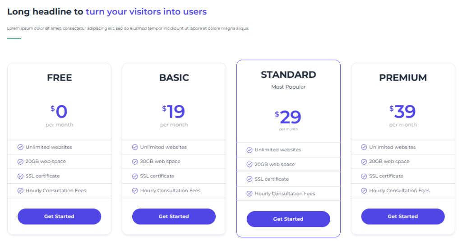Choose Get Started under the STANDARD plan
This screenshot has height=249, width=462.
click(x=288, y=219)
